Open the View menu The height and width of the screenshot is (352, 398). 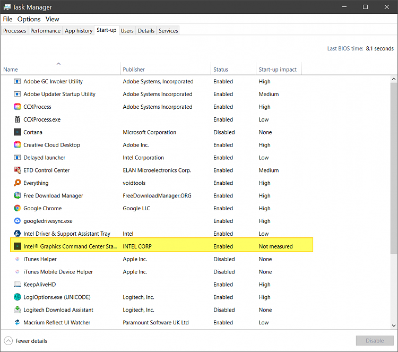(53, 19)
